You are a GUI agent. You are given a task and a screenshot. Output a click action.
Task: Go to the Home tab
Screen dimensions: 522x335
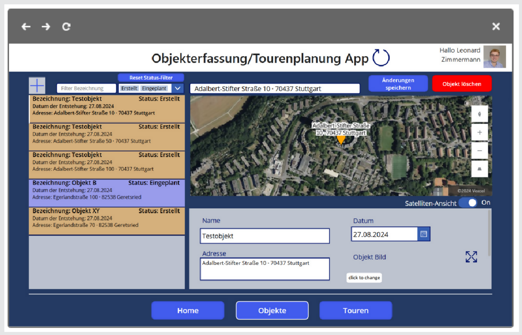[x=187, y=311]
